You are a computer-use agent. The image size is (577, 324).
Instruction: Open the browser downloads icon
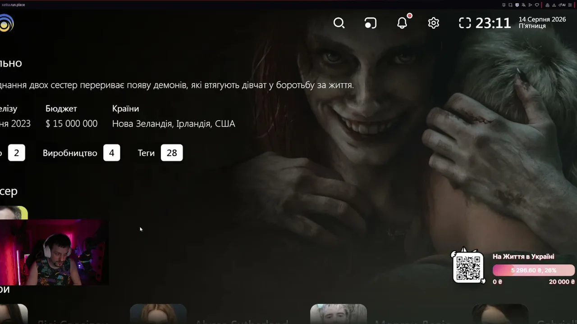click(x=554, y=5)
